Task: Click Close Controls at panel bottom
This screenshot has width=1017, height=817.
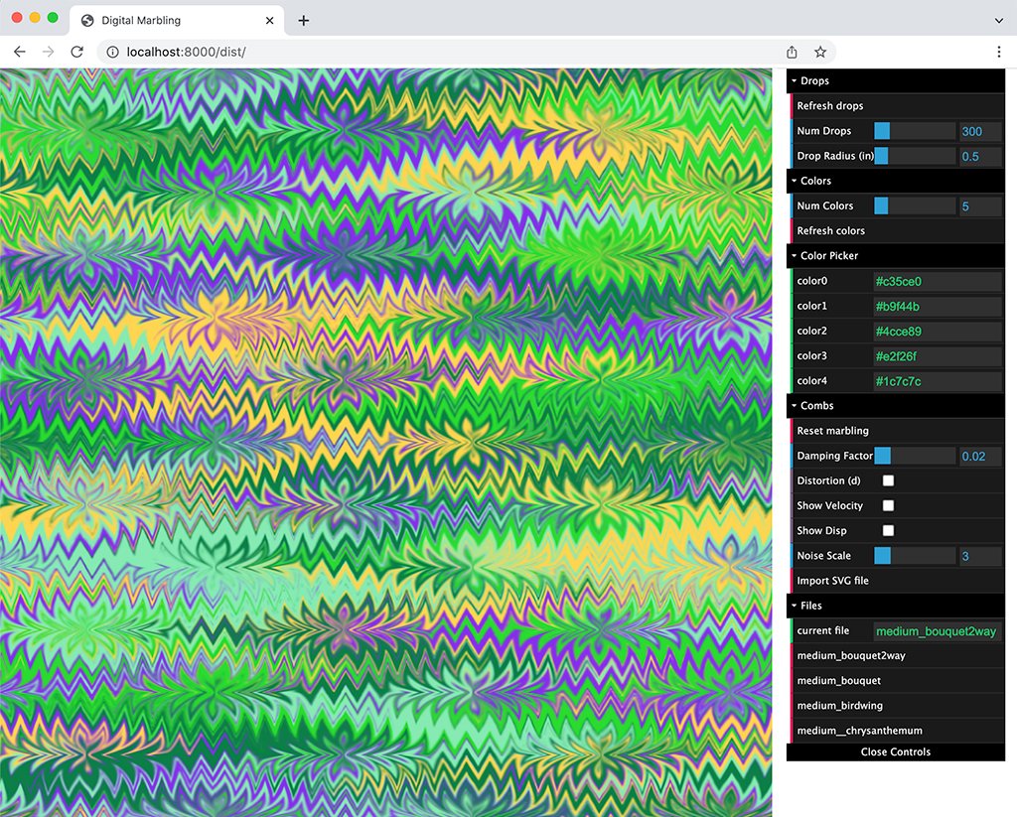Action: click(896, 752)
